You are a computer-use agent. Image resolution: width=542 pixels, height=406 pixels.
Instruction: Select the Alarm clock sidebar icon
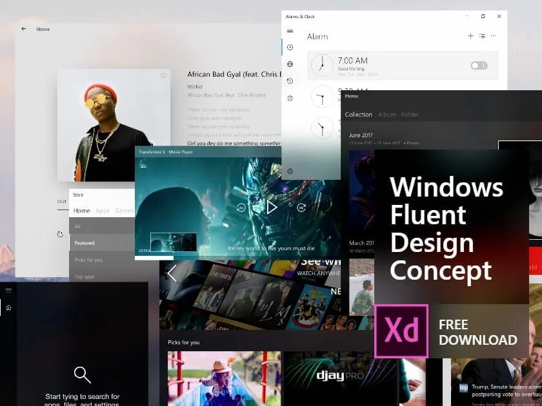click(290, 47)
